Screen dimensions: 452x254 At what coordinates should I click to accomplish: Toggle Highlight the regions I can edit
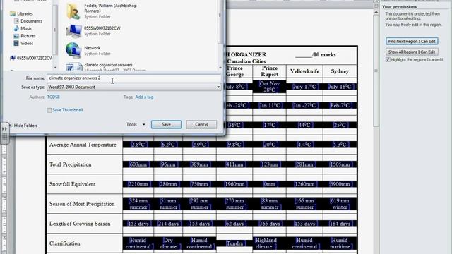tap(388, 59)
